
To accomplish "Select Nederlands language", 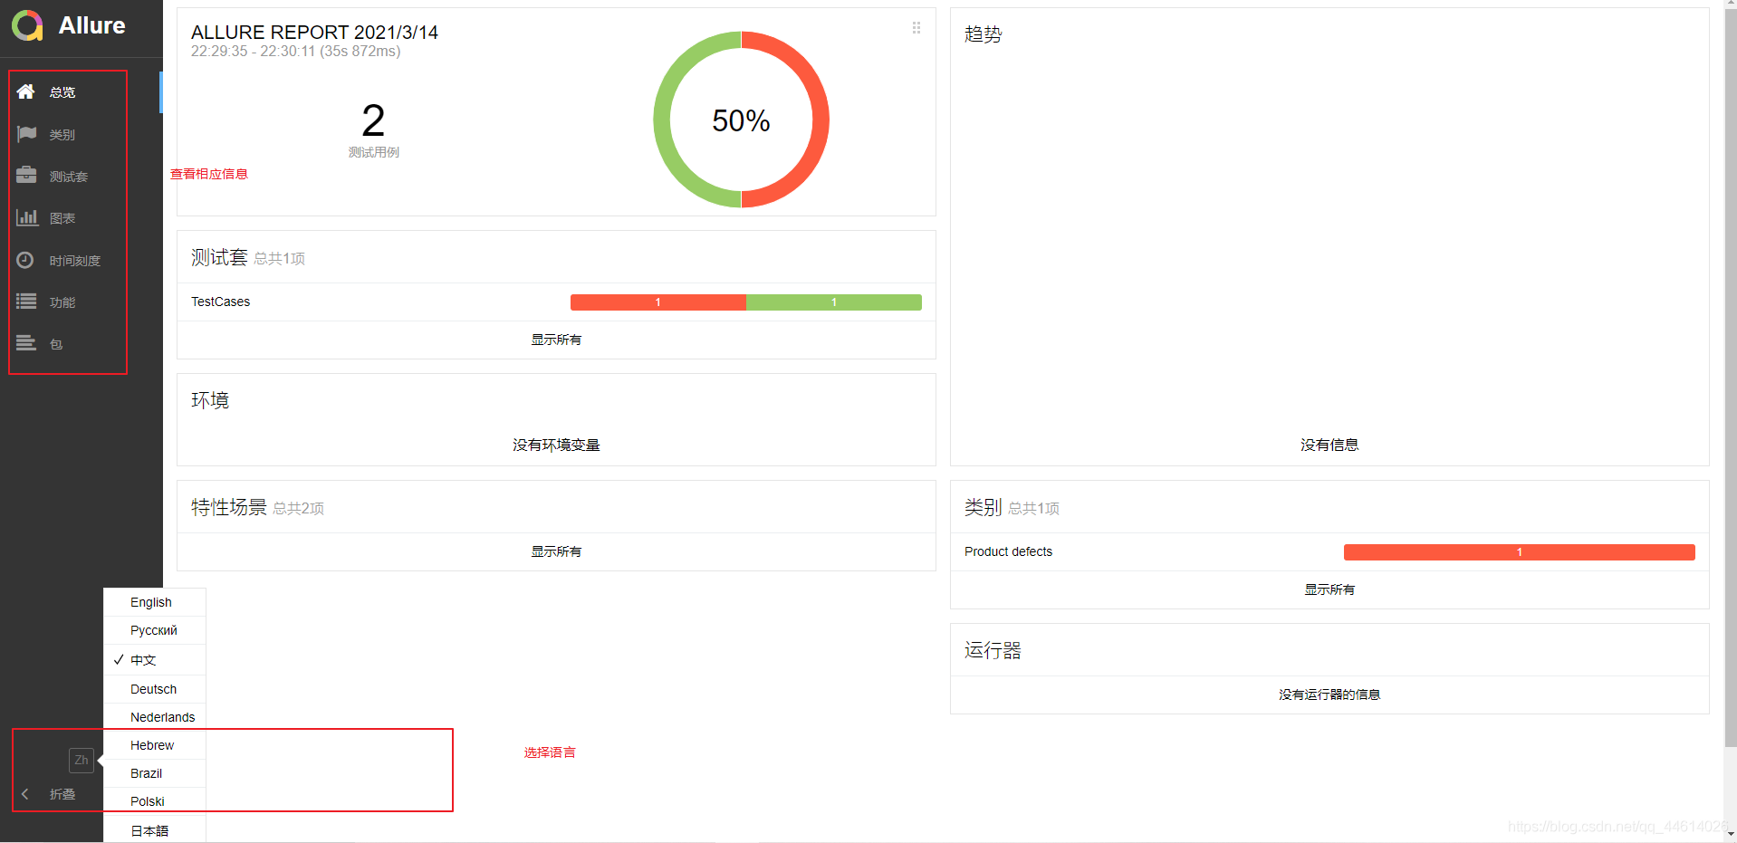I will (x=155, y=717).
